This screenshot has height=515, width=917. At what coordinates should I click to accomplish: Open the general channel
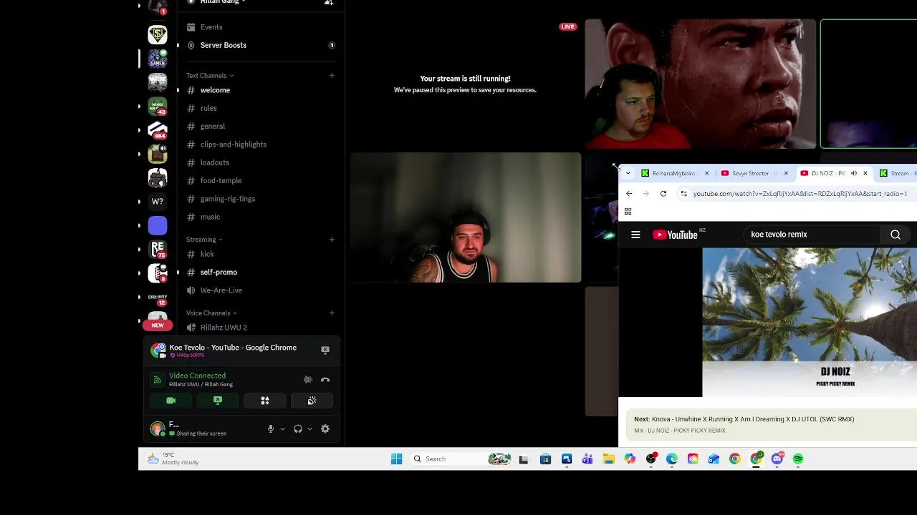[213, 127]
